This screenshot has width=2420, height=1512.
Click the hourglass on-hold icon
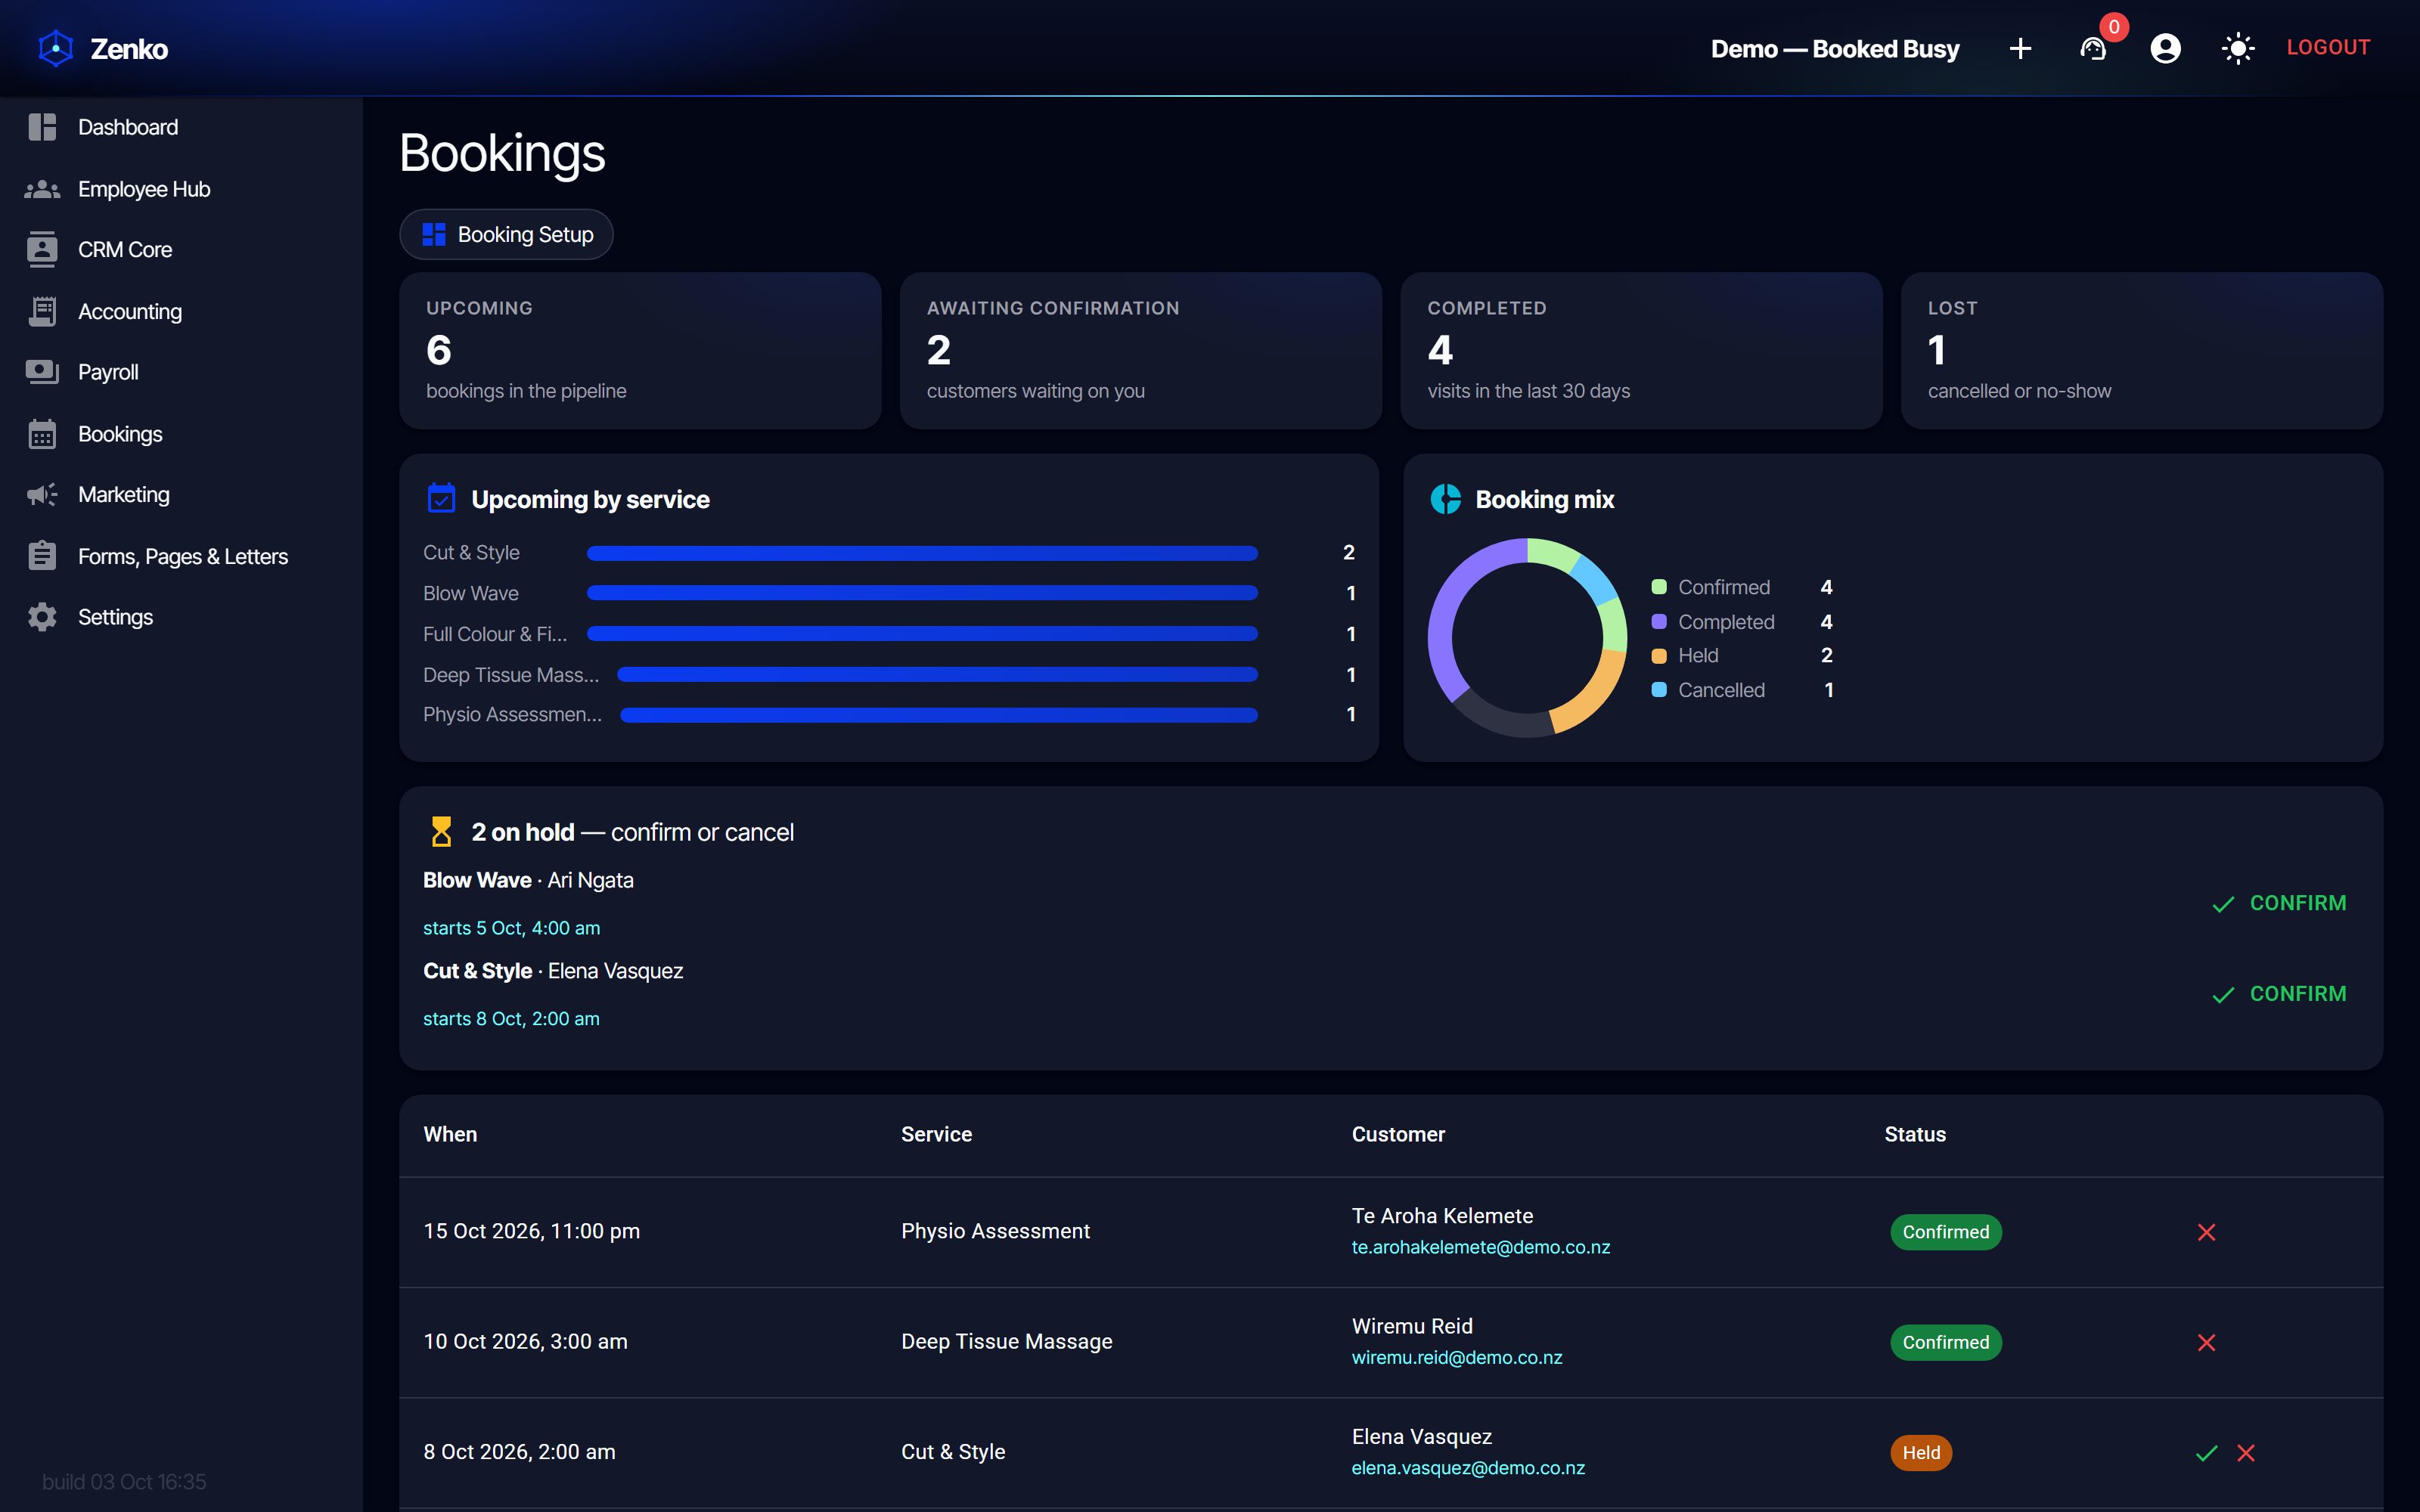441,832
